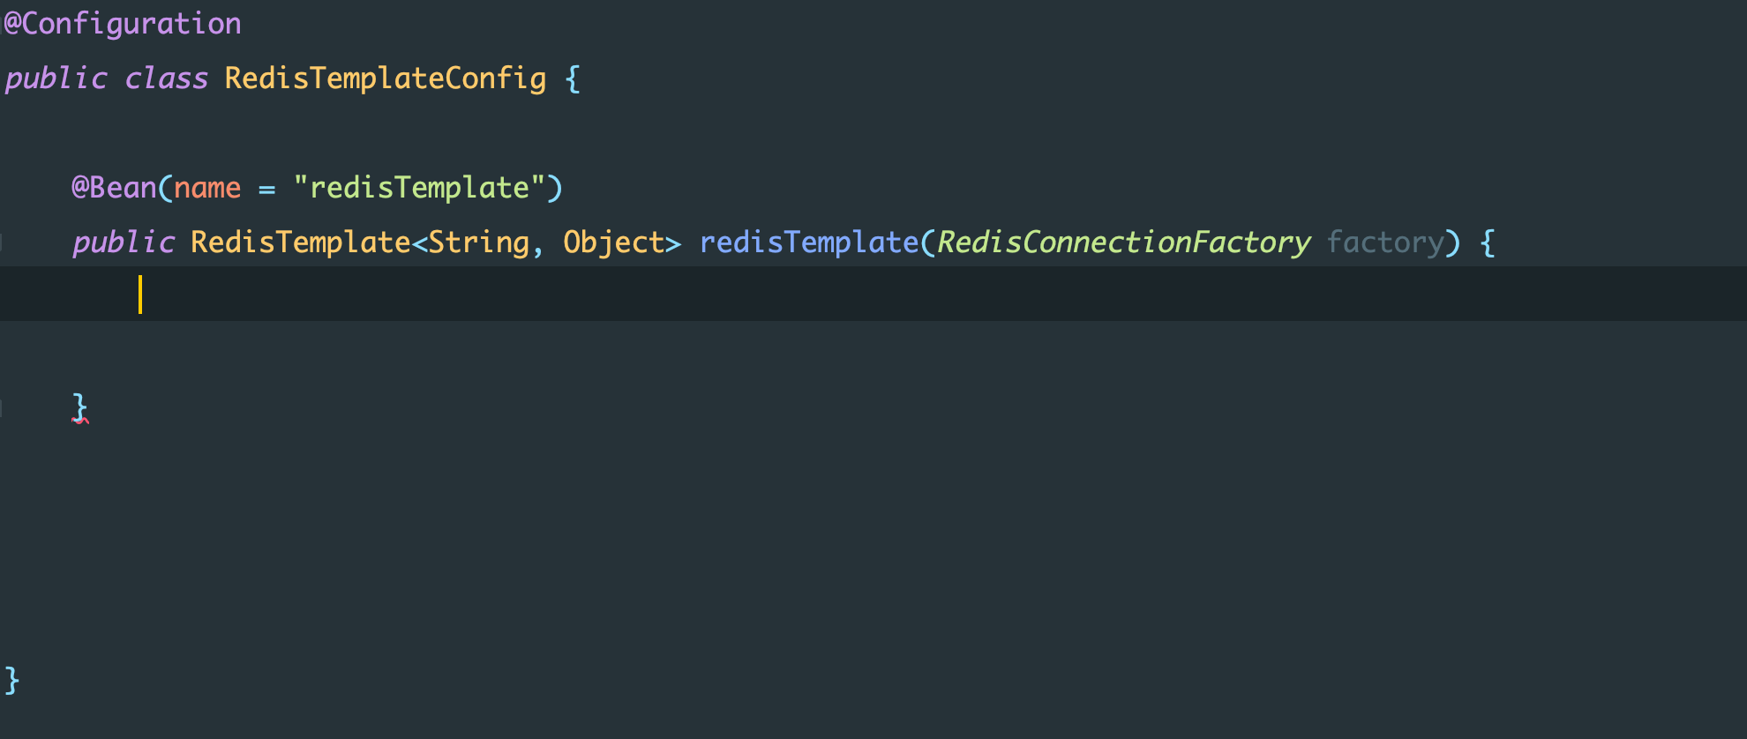Image resolution: width=1747 pixels, height=739 pixels.
Task: Click the opening brace after RedisTemplateConfig
Action: tap(573, 78)
